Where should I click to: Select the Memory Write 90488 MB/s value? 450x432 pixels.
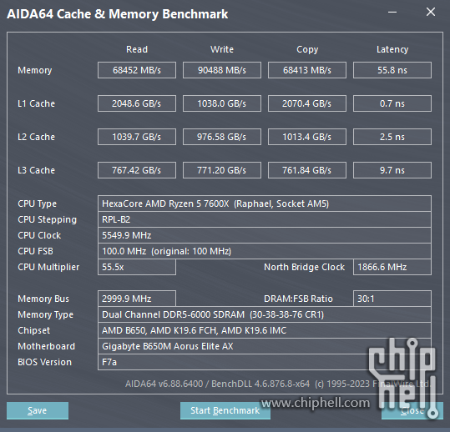[x=222, y=70]
